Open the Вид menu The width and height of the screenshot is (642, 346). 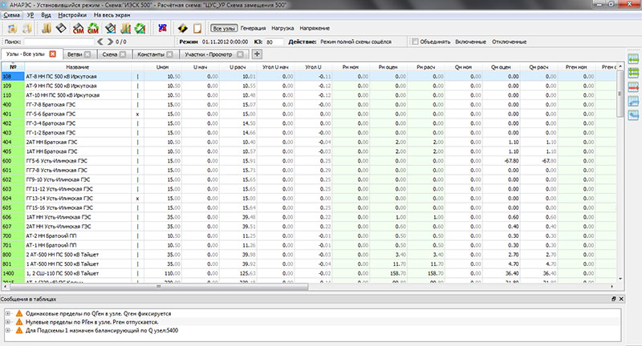(46, 15)
